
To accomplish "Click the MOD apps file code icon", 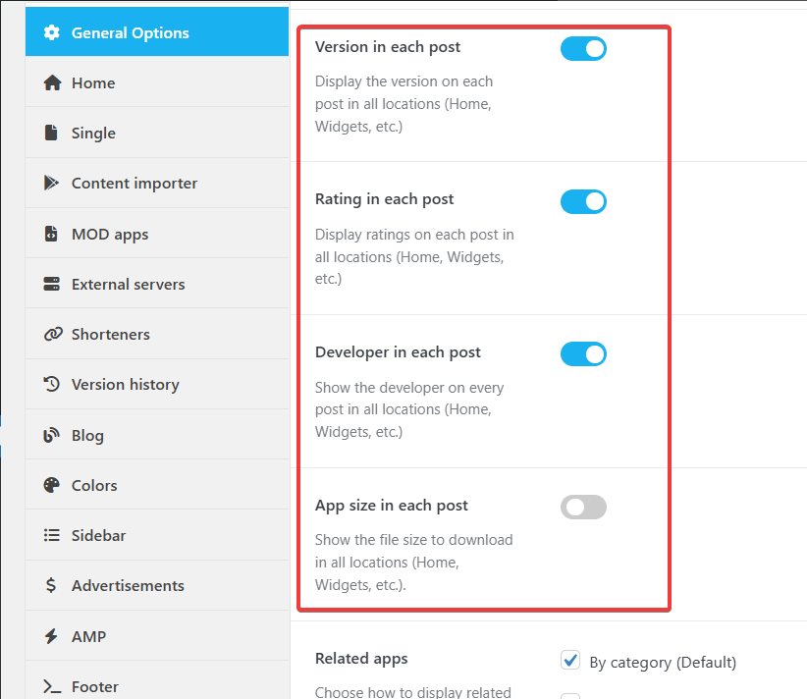I will 52,235.
